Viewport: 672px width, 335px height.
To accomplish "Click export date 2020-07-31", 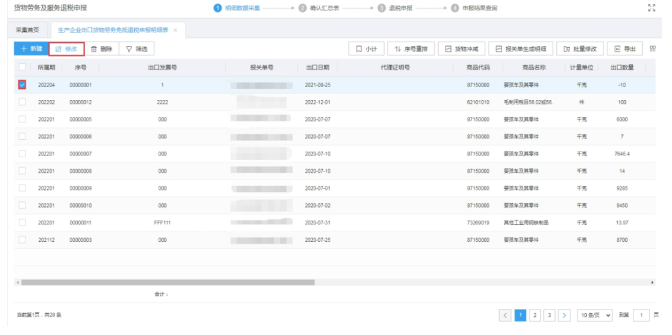I will 317,223.
